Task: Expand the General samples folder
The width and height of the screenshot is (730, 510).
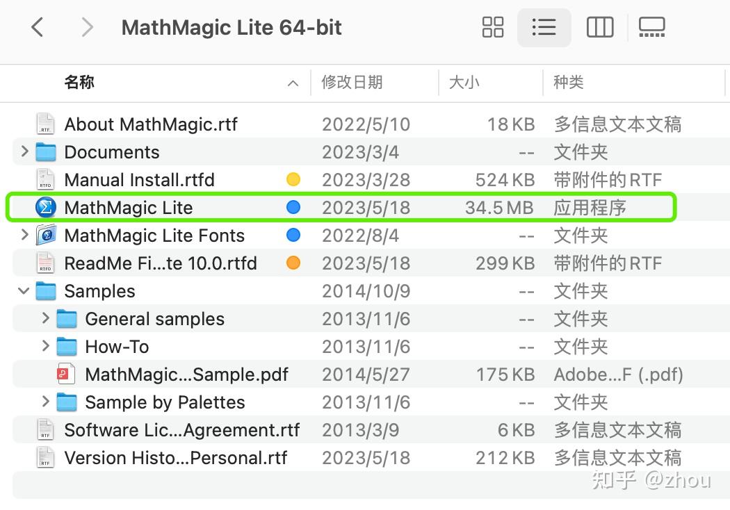Action: pyautogui.click(x=46, y=318)
